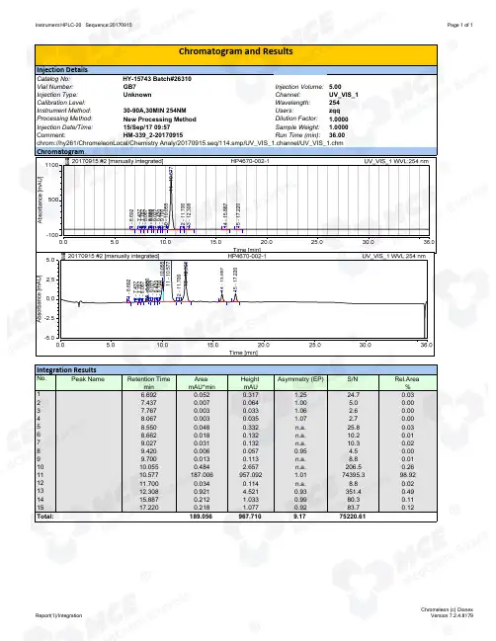Click the 'Peak Name' column header
This screenshot has width=496, height=641.
(88, 379)
